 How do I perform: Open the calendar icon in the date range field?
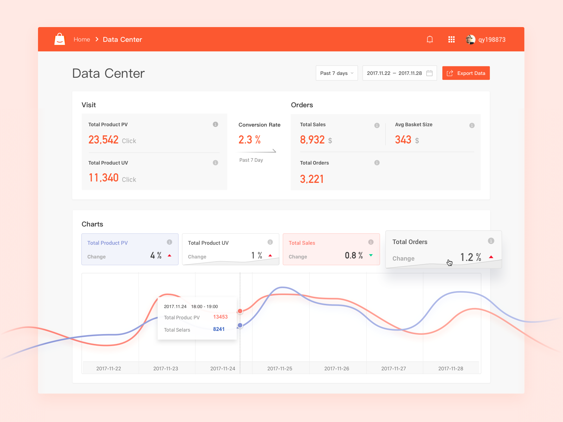click(x=429, y=73)
